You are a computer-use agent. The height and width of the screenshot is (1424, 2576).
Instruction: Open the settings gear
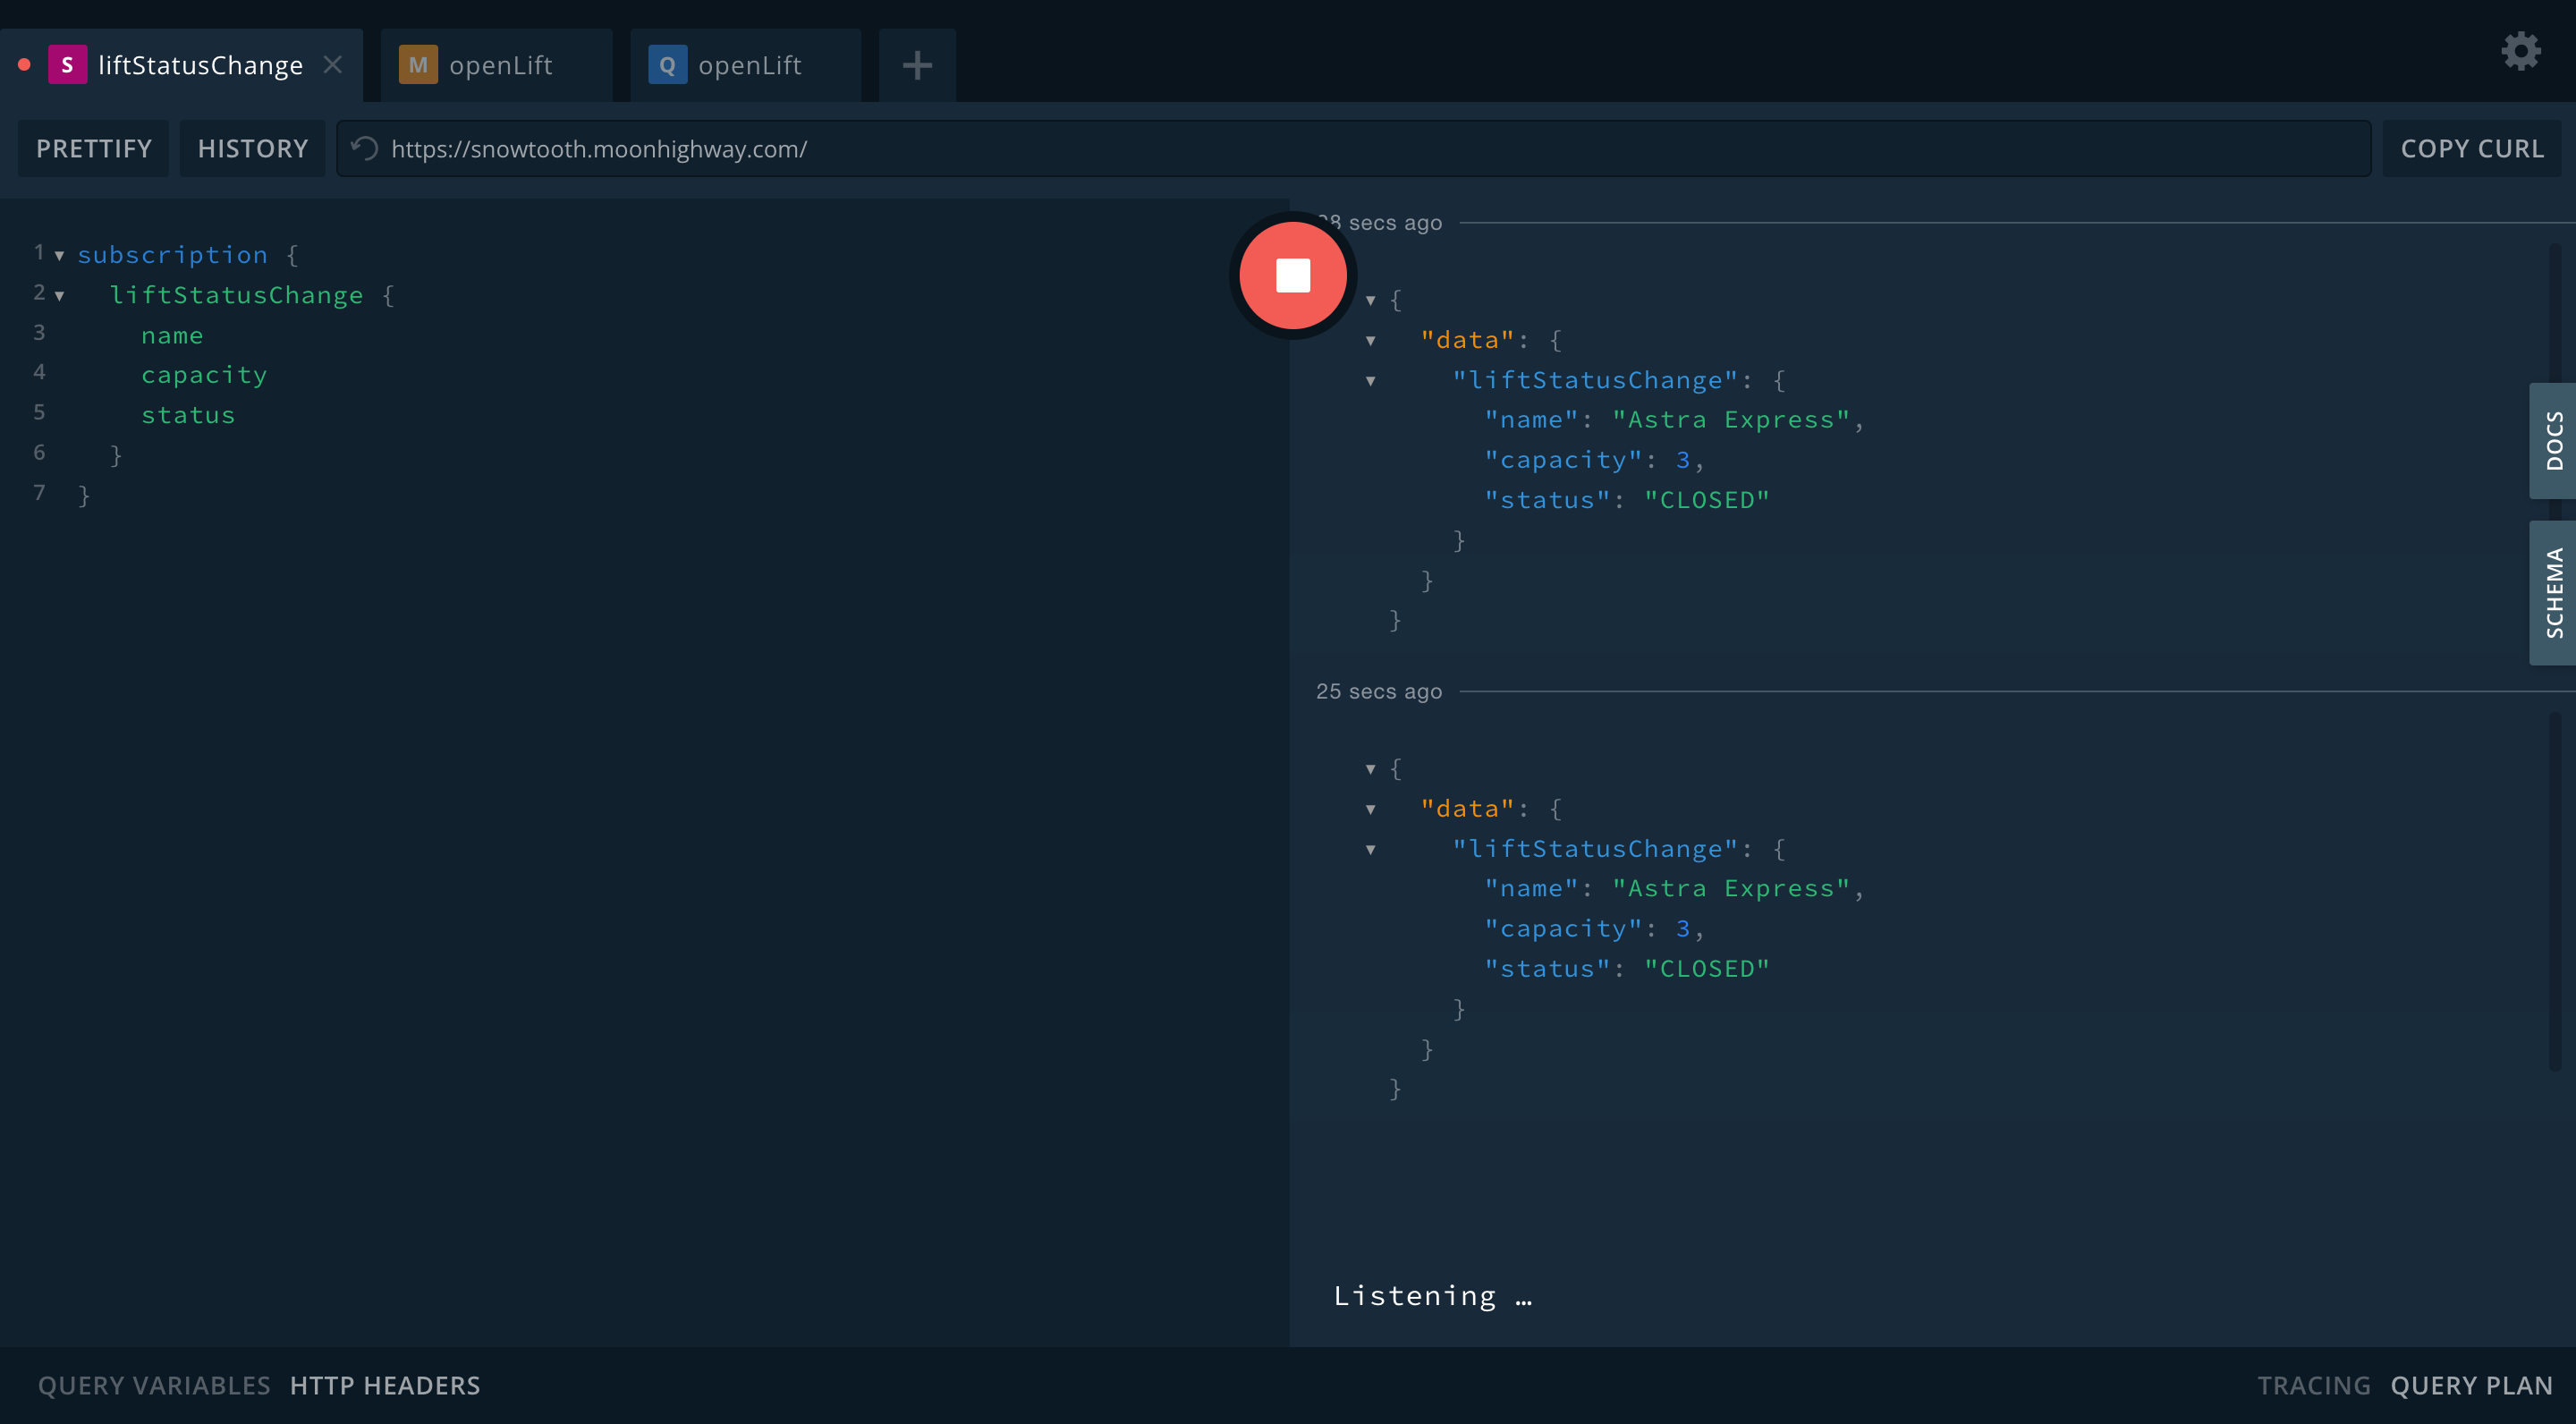pyautogui.click(x=2520, y=51)
